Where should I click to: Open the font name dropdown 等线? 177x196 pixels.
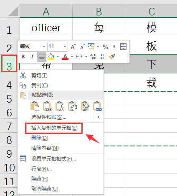(44, 46)
